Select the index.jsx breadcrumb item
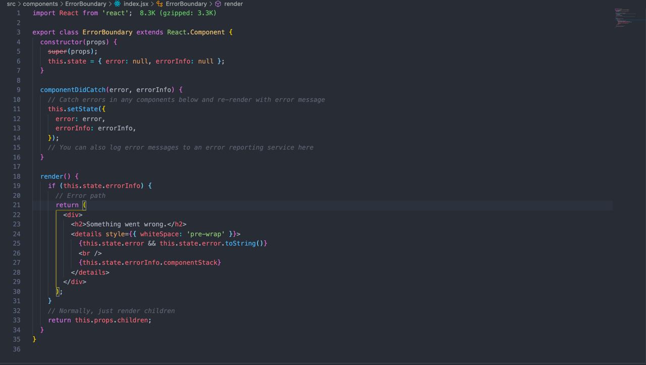 coord(136,4)
